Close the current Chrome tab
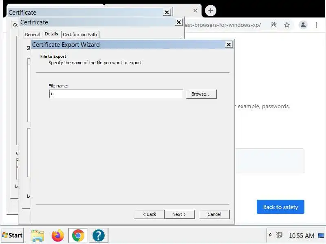 pyautogui.click(x=195, y=11)
